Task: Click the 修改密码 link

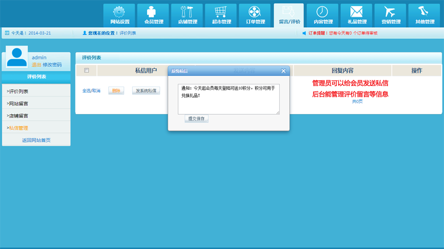Action: click(x=52, y=65)
